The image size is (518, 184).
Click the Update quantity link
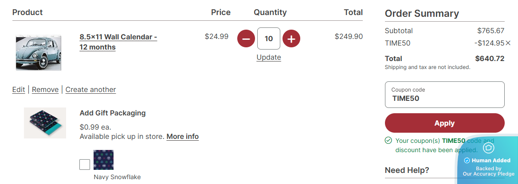(269, 57)
